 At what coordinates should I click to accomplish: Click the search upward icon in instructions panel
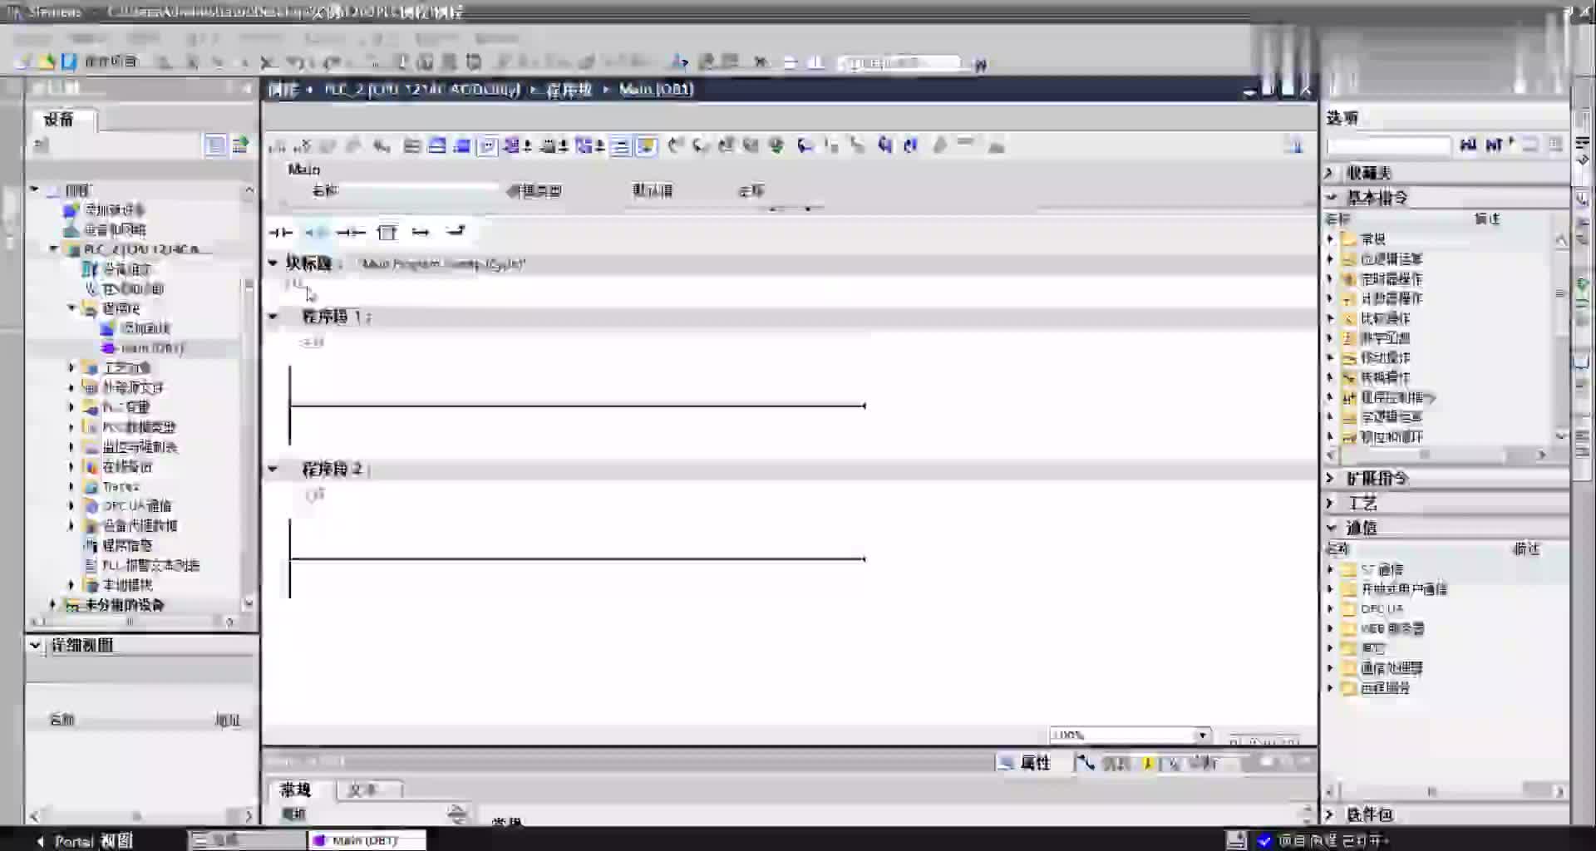point(1495,145)
